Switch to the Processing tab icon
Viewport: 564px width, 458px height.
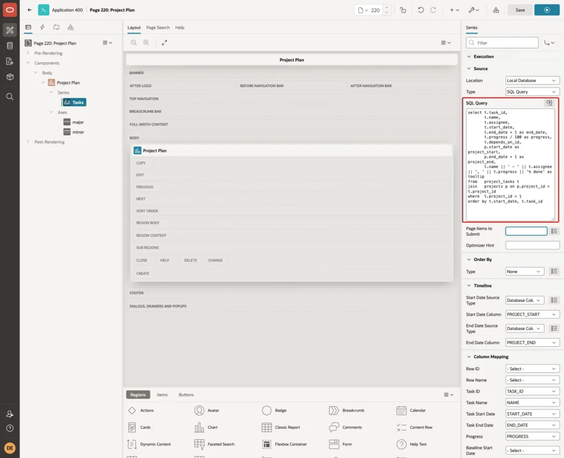[56, 28]
